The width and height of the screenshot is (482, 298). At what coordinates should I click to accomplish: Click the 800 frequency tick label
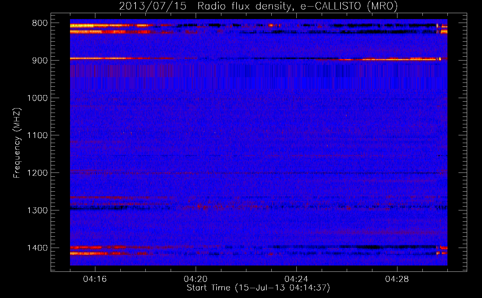pyautogui.click(x=40, y=23)
